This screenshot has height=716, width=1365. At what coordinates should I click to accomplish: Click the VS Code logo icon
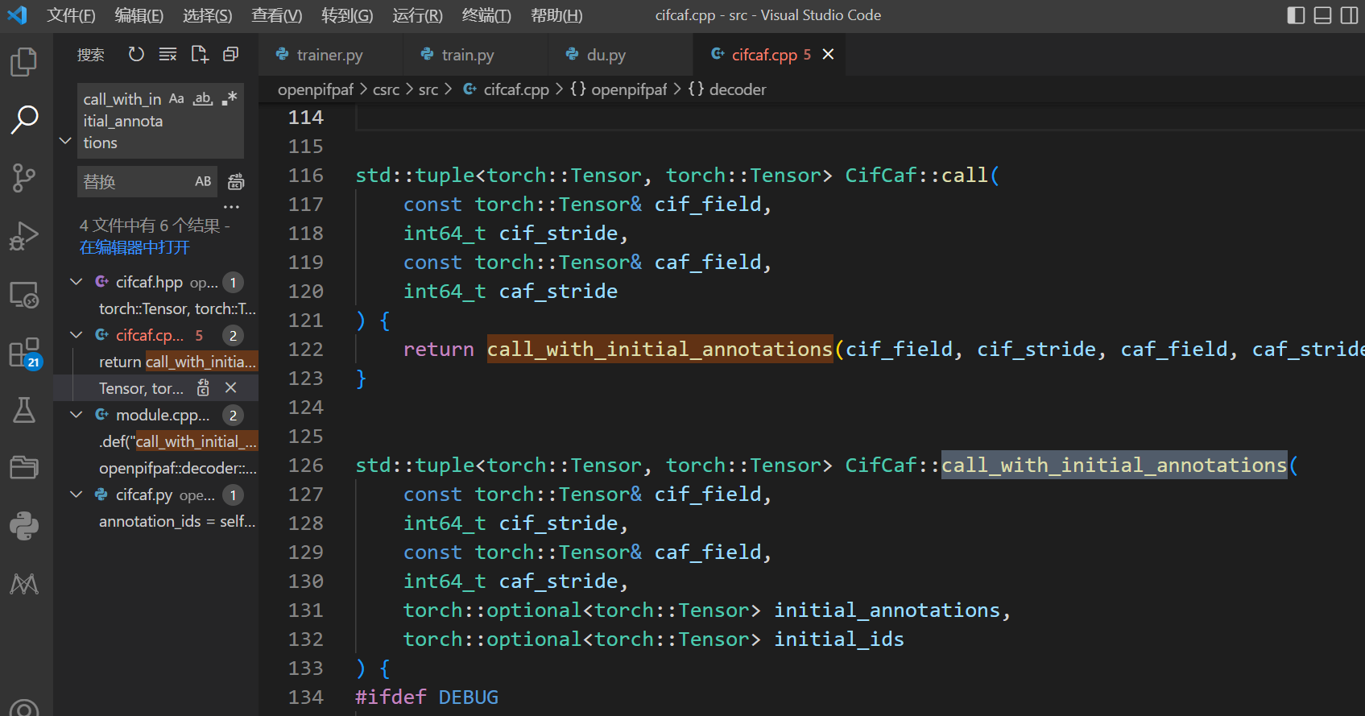click(x=17, y=15)
